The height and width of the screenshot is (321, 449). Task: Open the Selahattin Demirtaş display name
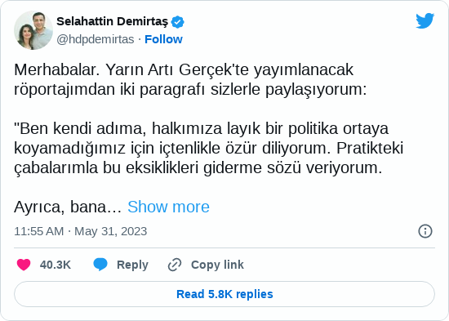113,21
